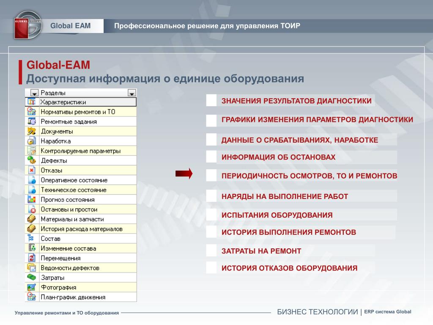This screenshot has width=433, height=325.
Task: Open dropdown arrow left of Разделы header
Action: (x=34, y=93)
